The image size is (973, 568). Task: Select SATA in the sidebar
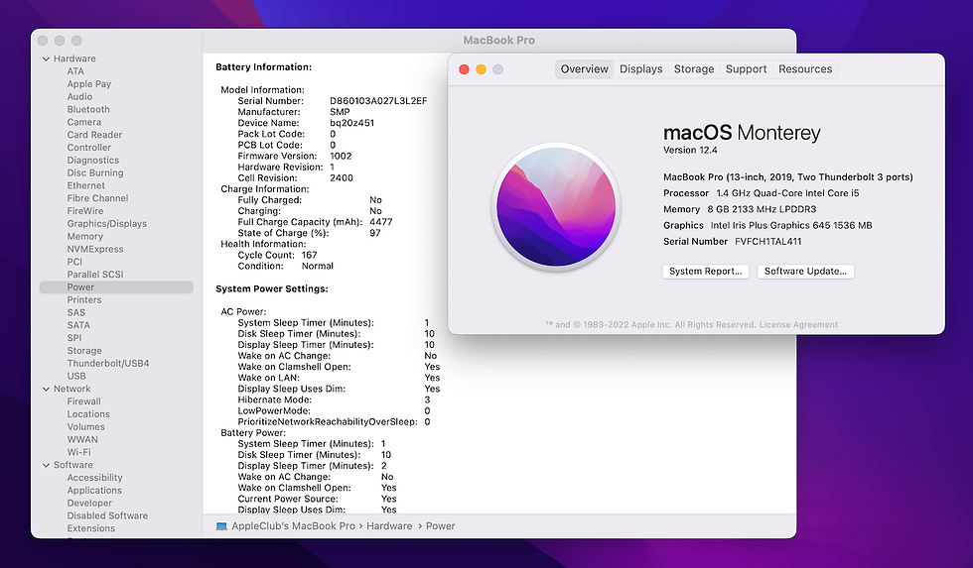(78, 325)
